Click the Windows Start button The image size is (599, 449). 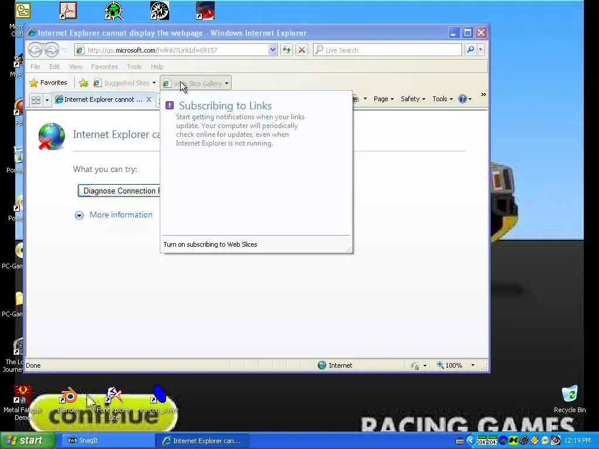pos(27,440)
